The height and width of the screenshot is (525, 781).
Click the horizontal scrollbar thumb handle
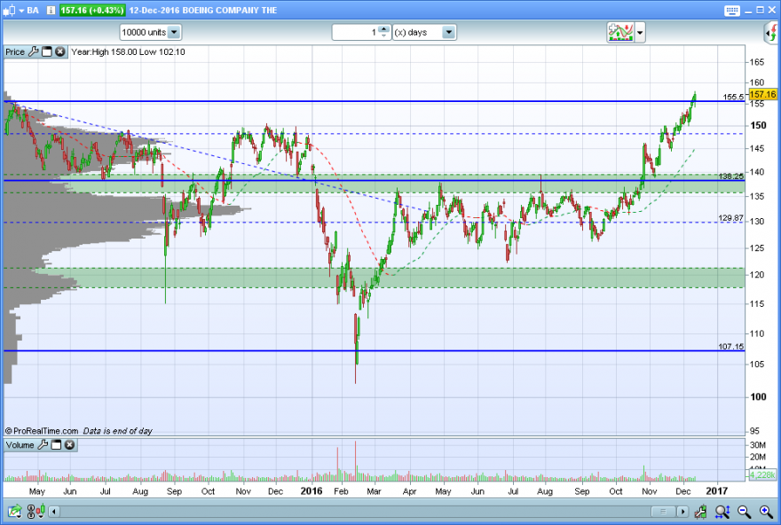663,512
